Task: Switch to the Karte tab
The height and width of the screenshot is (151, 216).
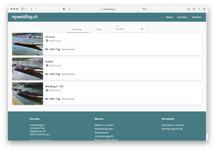Action: coord(99,29)
